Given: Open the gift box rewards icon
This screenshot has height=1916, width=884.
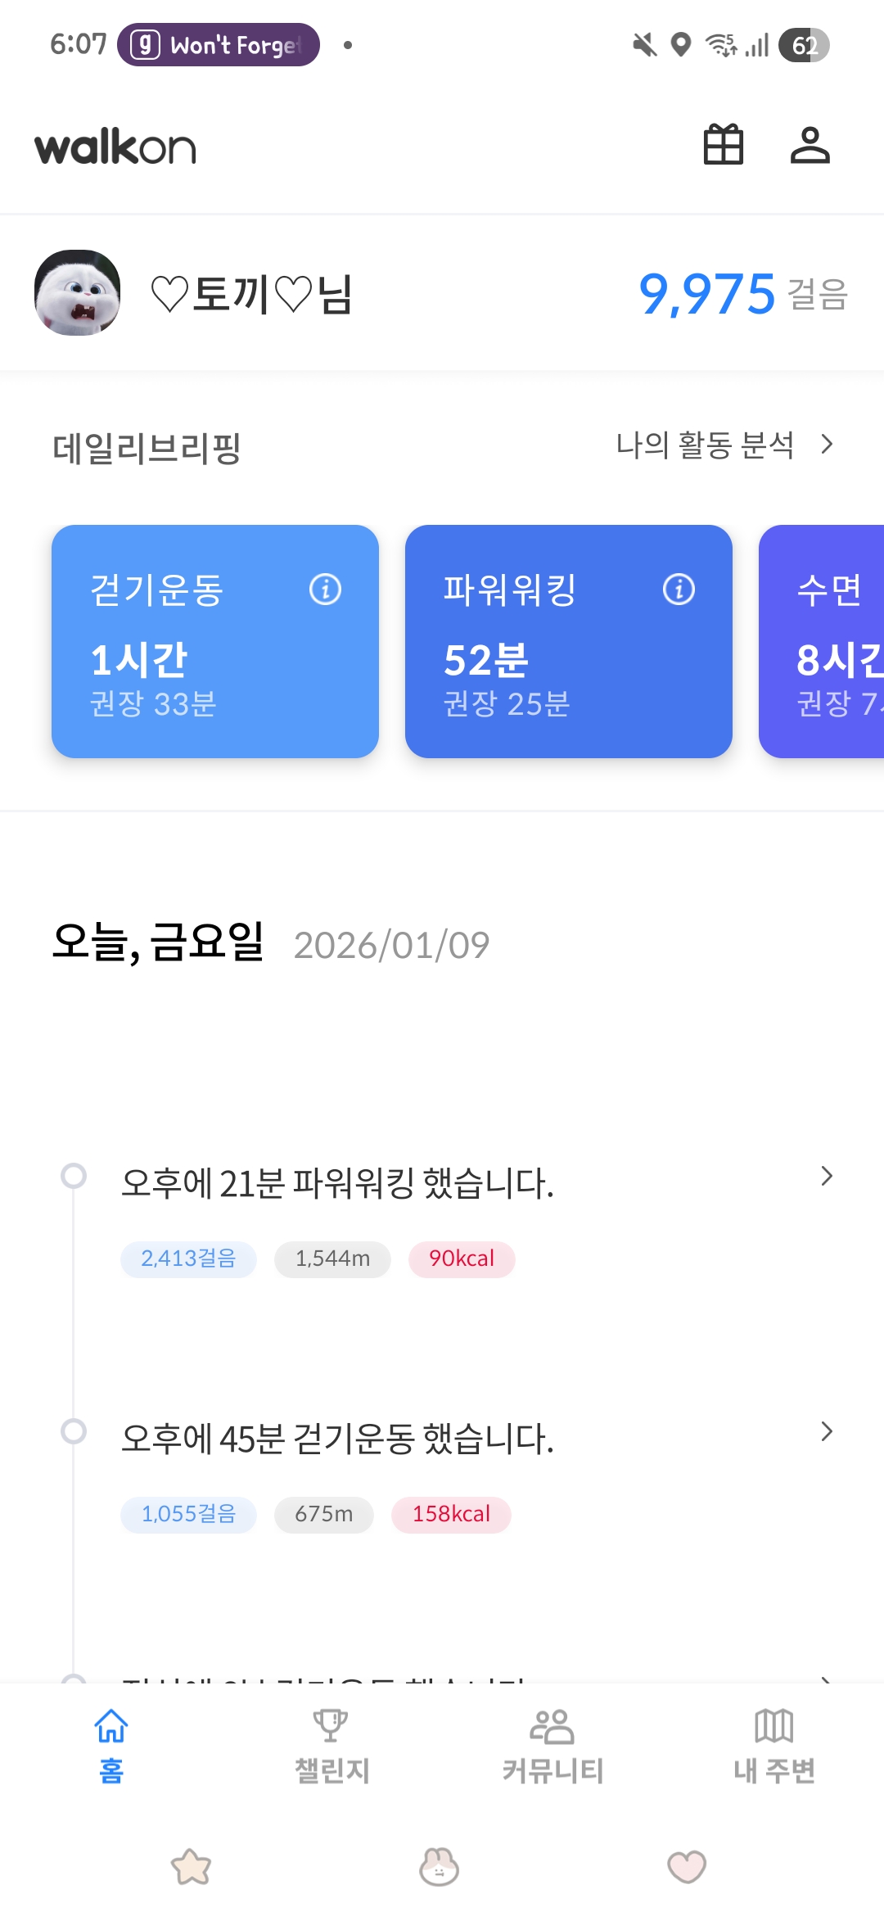Looking at the screenshot, I should click(724, 145).
